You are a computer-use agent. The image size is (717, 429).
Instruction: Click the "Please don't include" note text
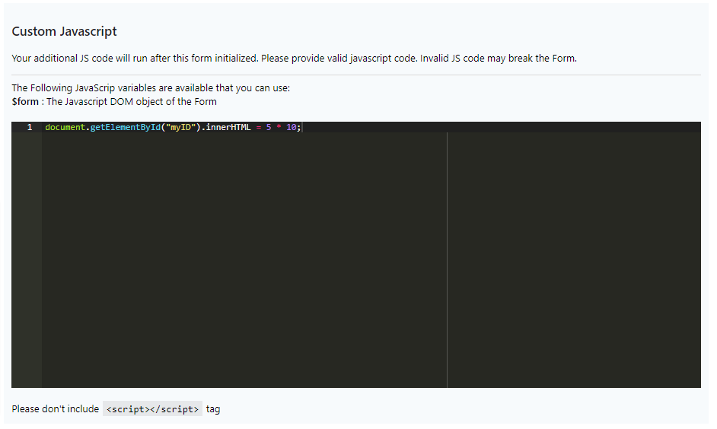click(x=56, y=409)
